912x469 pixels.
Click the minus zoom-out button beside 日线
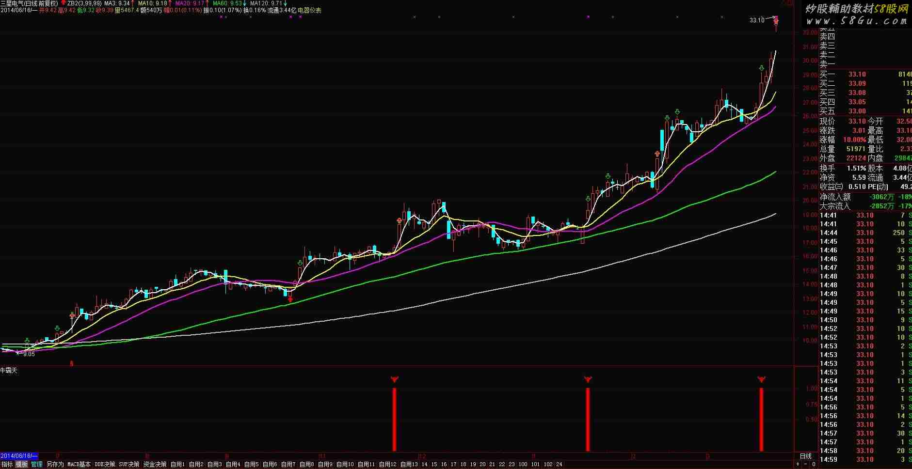806,464
